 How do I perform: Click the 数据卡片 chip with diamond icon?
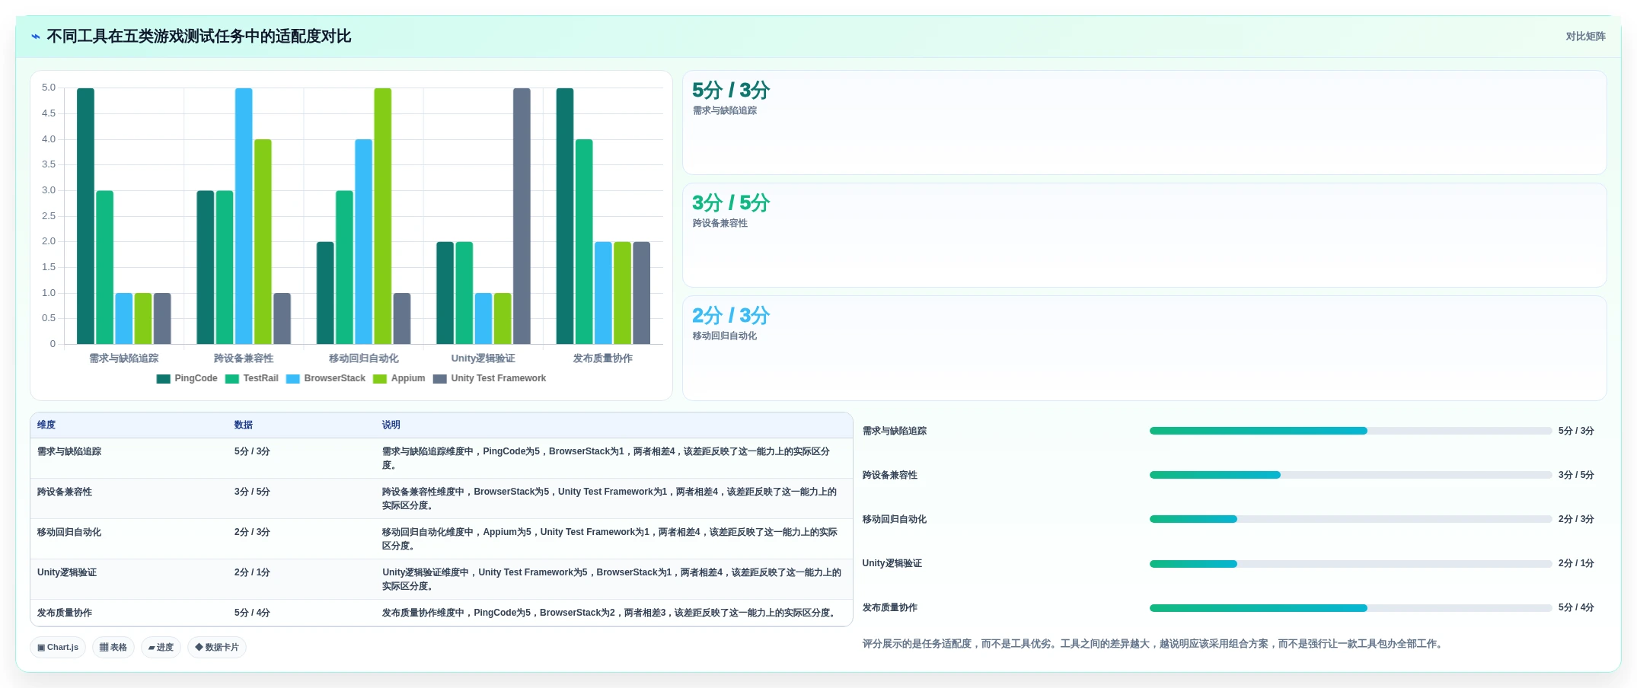(217, 647)
